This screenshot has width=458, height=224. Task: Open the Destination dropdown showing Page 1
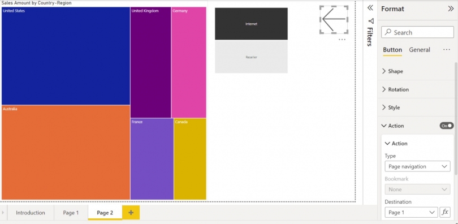pyautogui.click(x=411, y=212)
